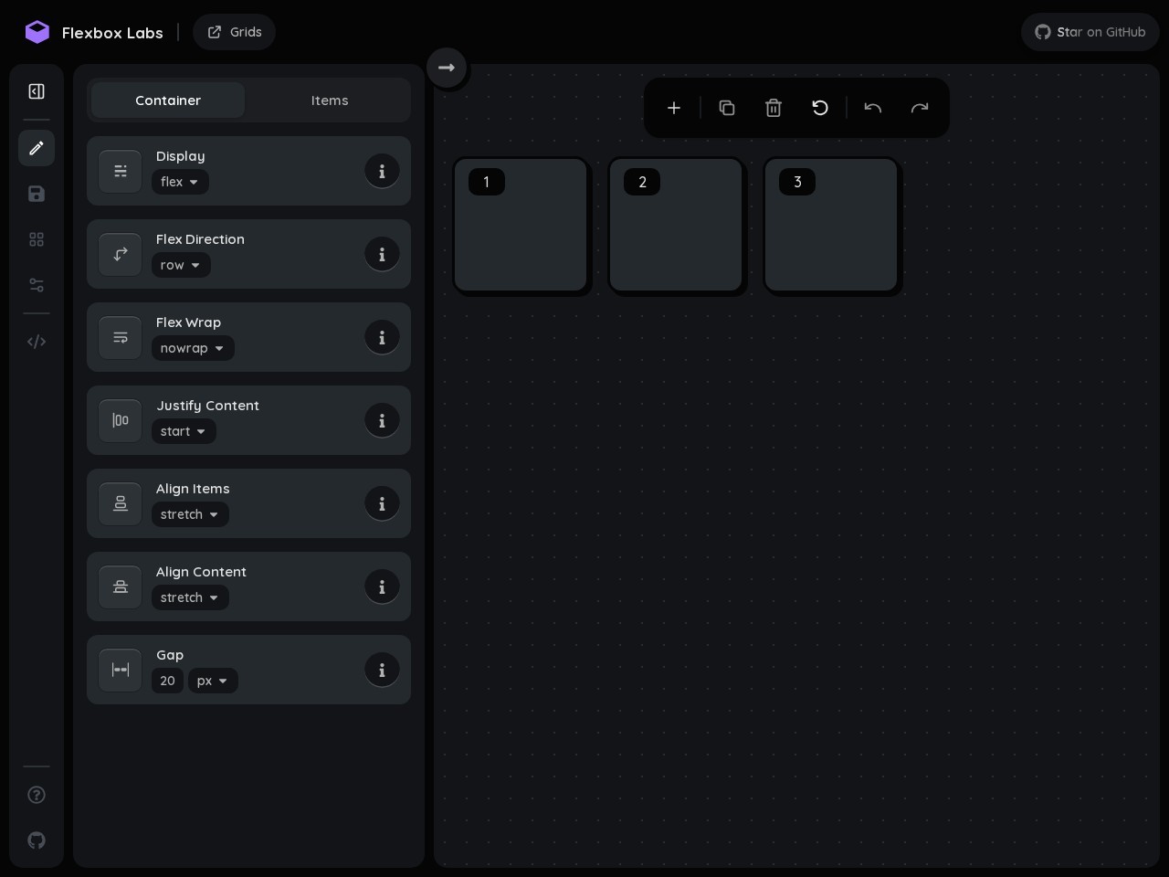This screenshot has height=877, width=1169.
Task: Click the save disk icon in sidebar
Action: pos(37,194)
